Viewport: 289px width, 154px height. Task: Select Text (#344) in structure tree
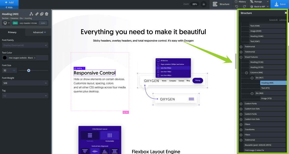[267, 26]
